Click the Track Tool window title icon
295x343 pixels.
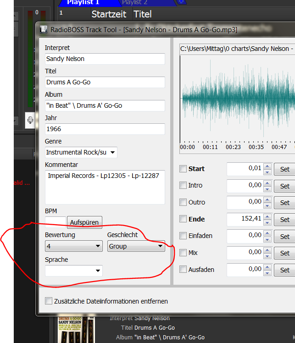pos(44,29)
